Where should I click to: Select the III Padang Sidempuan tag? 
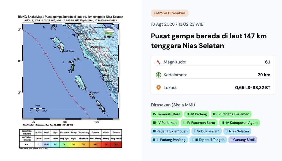[170, 131]
